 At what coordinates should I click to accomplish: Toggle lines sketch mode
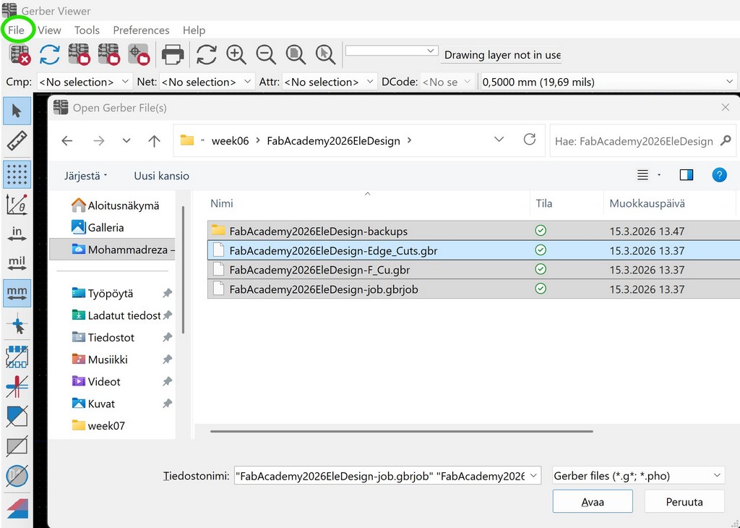coord(17,387)
